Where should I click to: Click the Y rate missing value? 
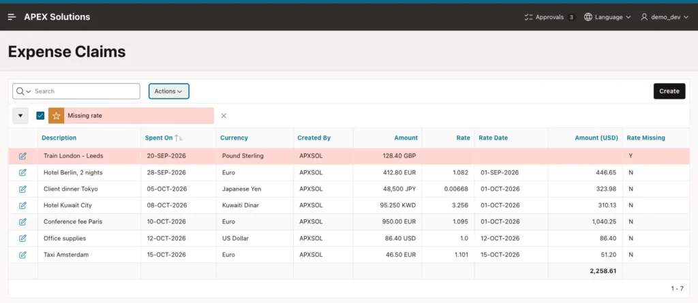[x=631, y=156]
